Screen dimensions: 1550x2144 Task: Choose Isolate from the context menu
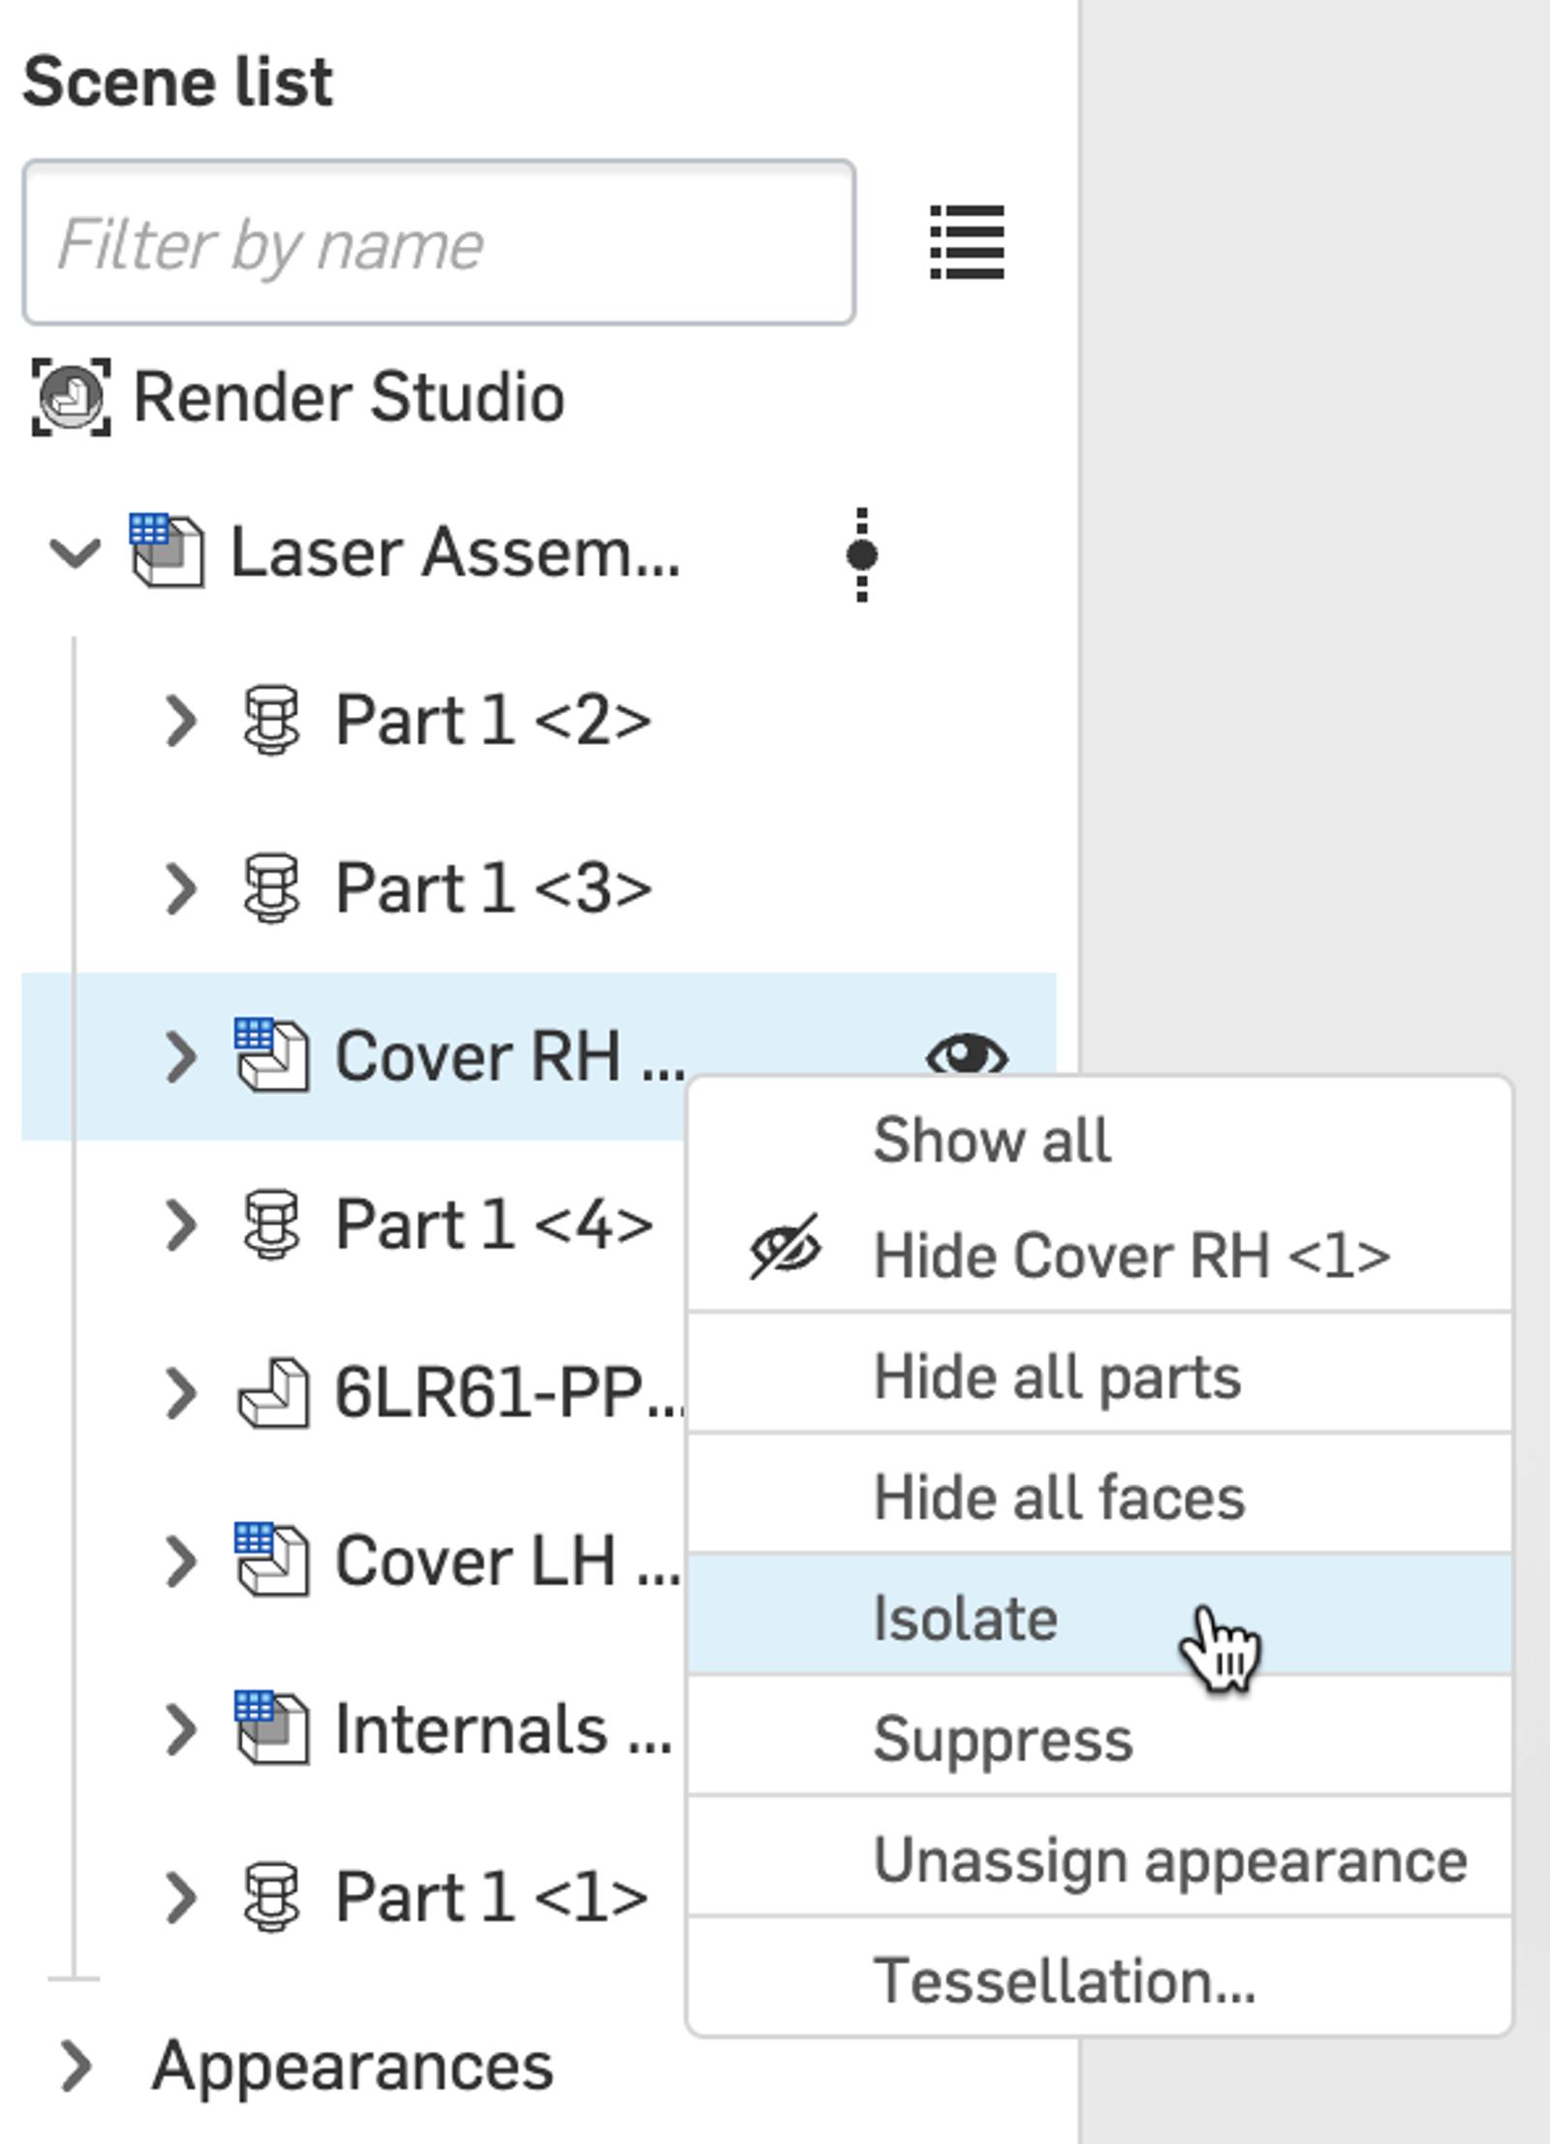[x=965, y=1618]
